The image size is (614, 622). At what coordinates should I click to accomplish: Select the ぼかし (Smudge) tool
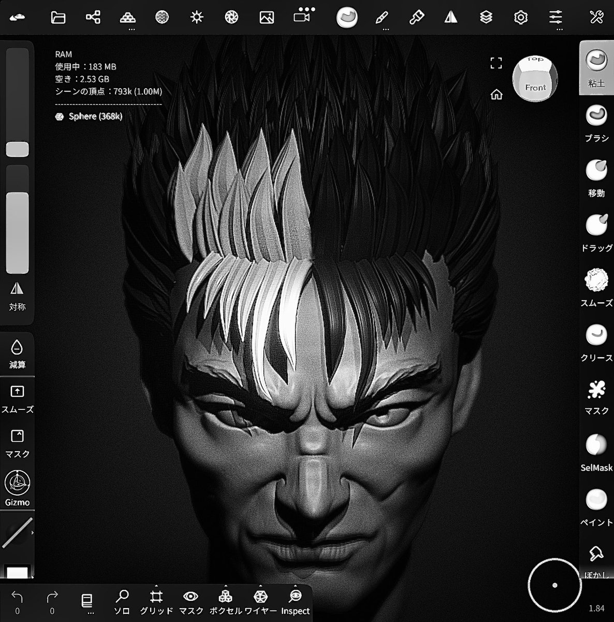coord(596,561)
